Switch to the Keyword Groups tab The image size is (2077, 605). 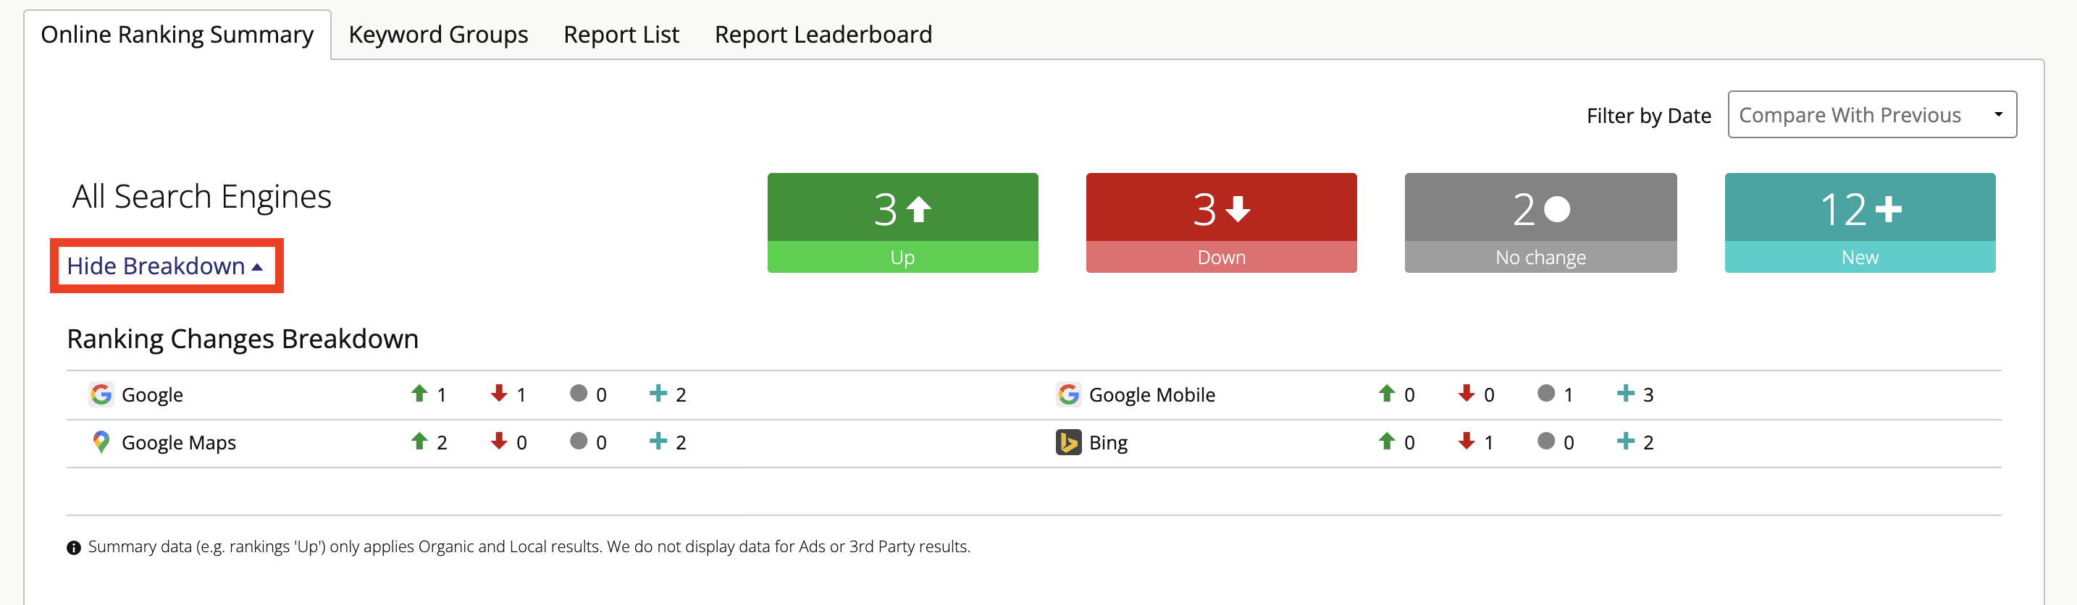[x=438, y=35]
